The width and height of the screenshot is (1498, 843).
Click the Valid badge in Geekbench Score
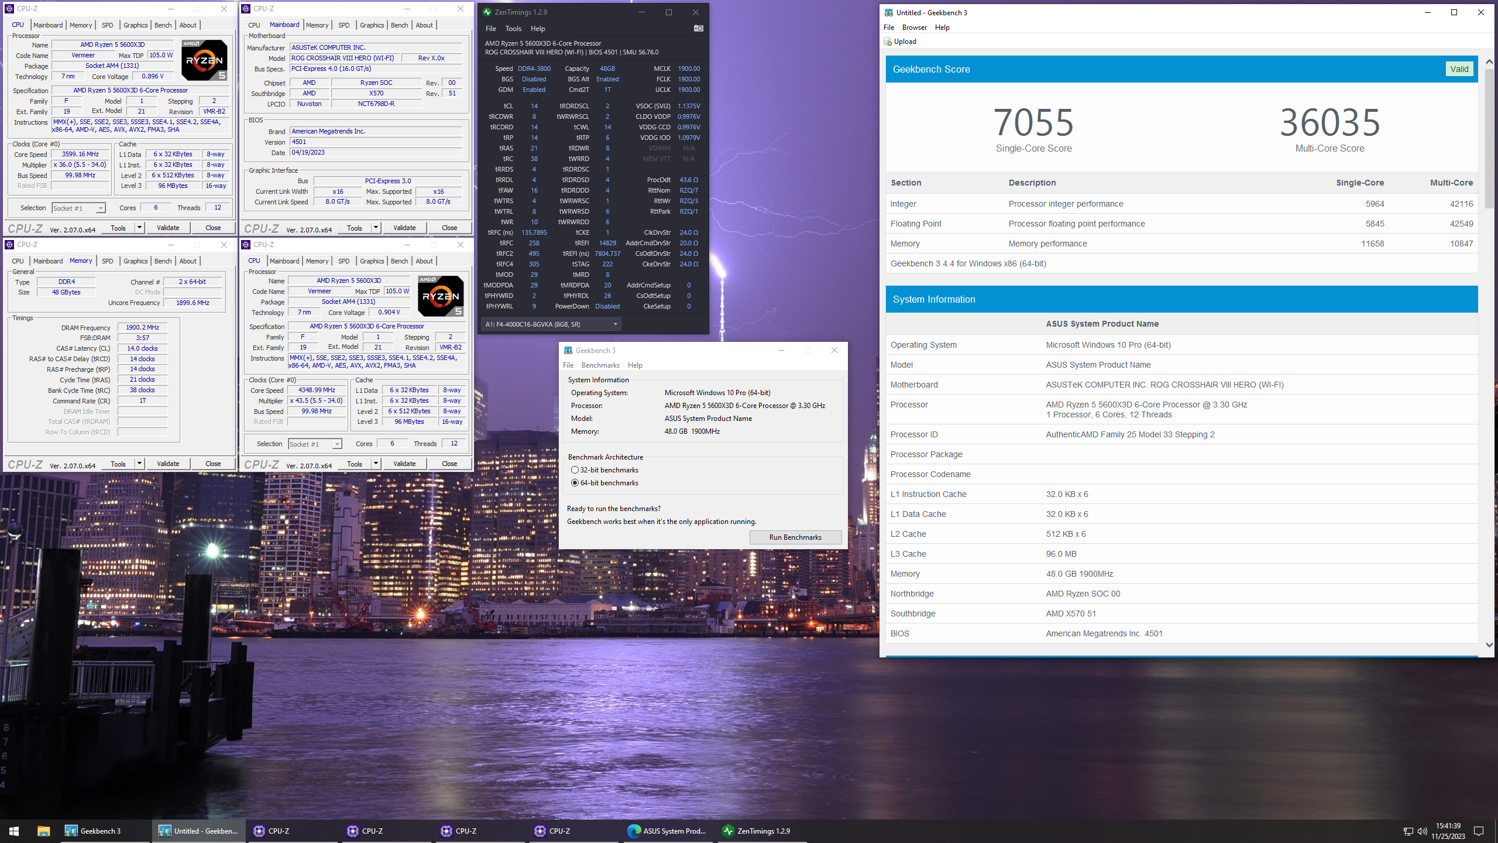click(1459, 68)
